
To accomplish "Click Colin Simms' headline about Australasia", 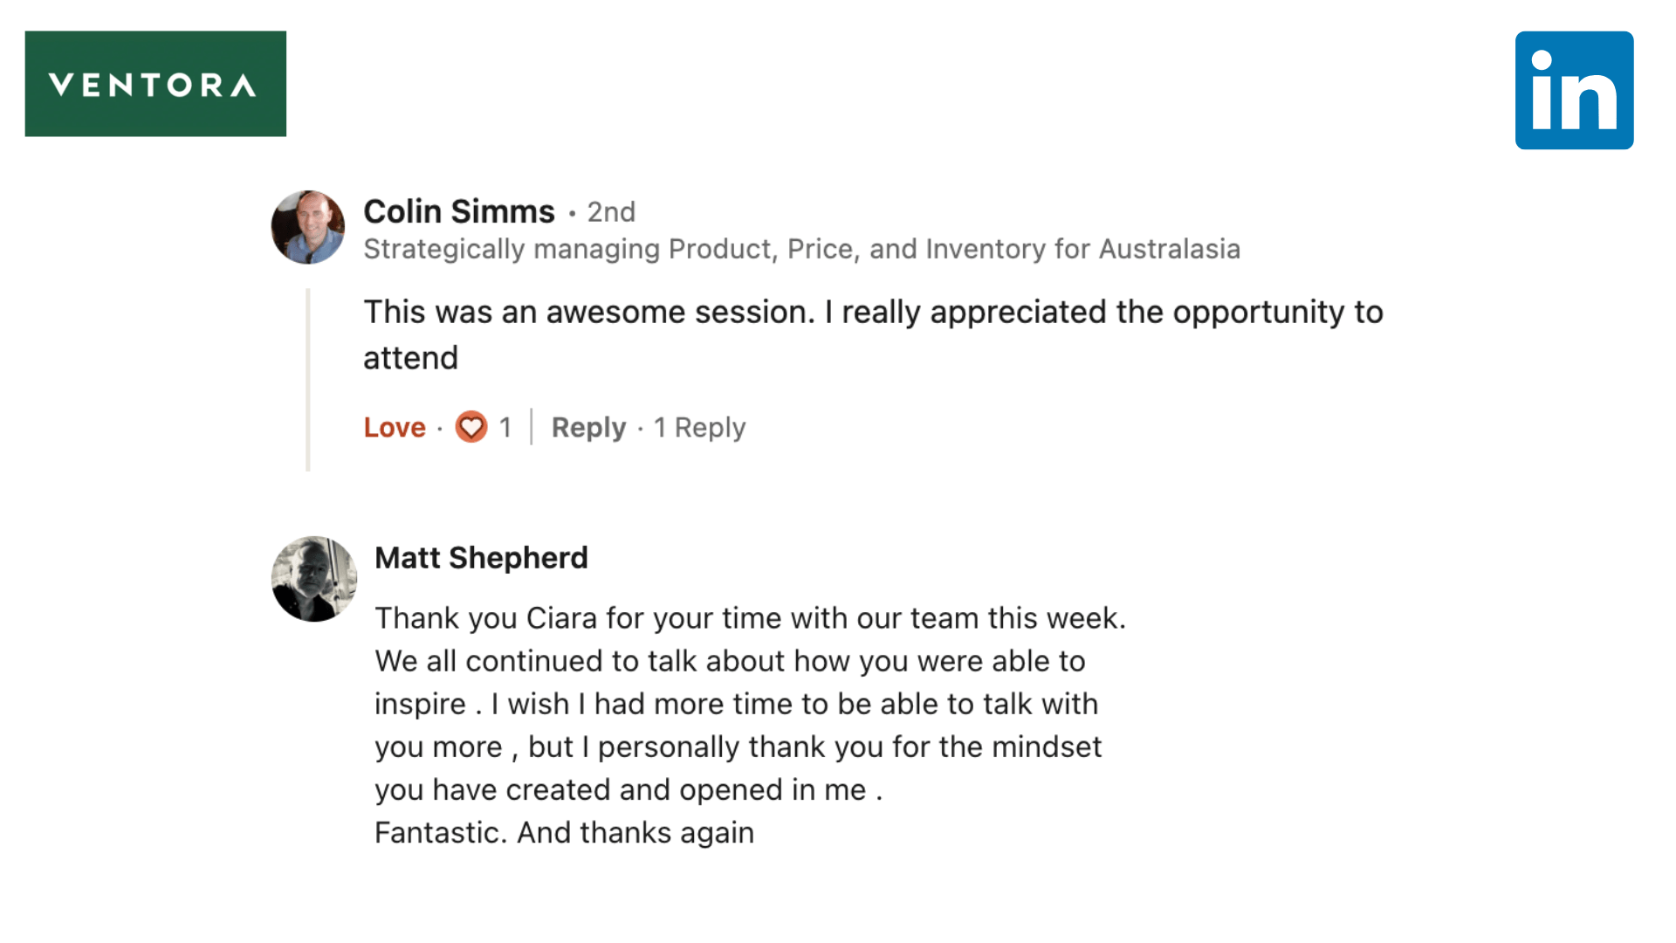I will coord(801,249).
